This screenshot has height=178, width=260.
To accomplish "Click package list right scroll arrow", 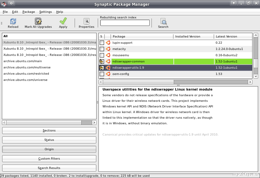I will 250,82.
